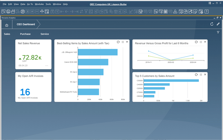Image resolution: width=223 pixels, height=140 pixels.
Task: Open the dashboard filter funnel
Action: point(218,32)
